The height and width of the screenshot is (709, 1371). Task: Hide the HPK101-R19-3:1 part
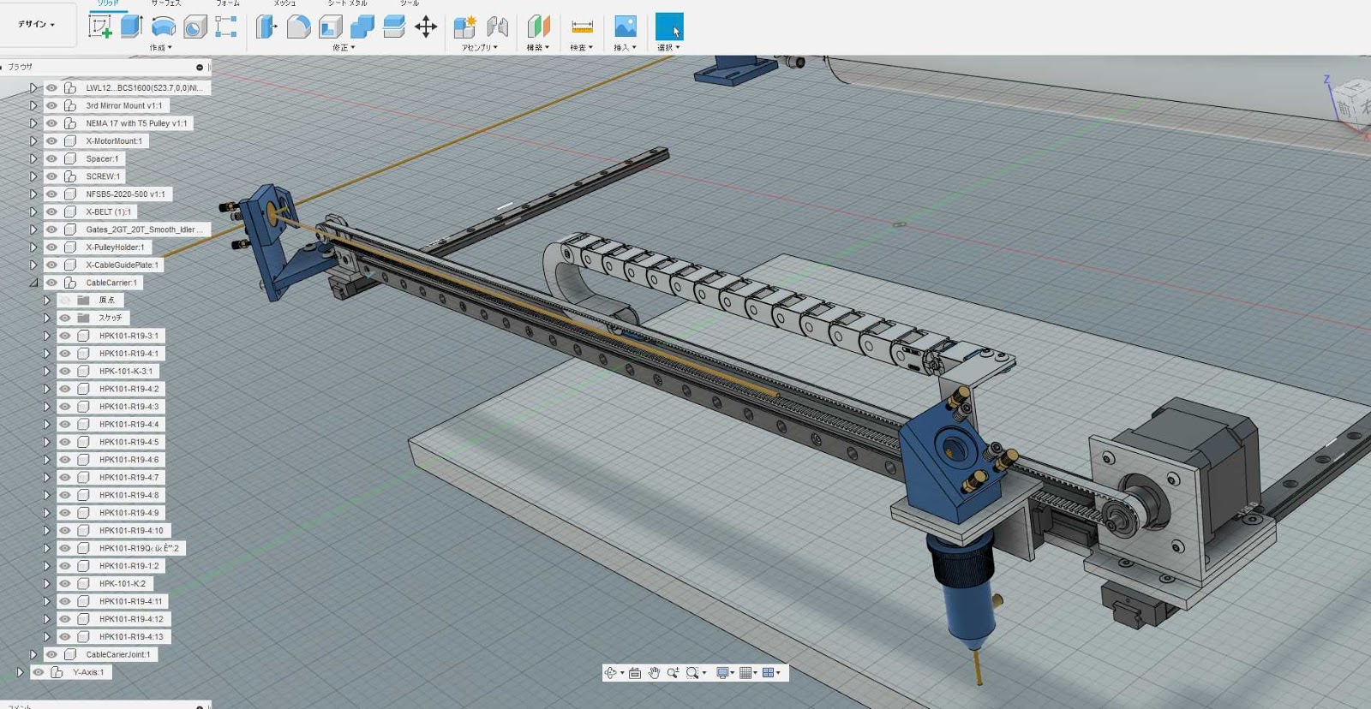[65, 336]
